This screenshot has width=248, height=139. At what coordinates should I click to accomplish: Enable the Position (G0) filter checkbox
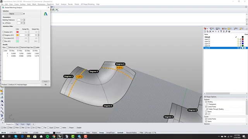[3, 32]
